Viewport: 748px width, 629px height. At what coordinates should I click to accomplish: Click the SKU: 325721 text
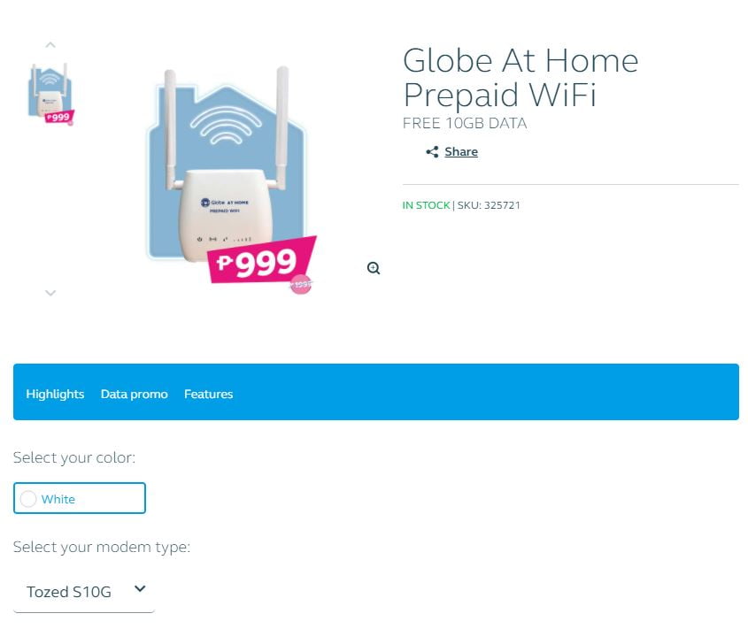point(489,205)
